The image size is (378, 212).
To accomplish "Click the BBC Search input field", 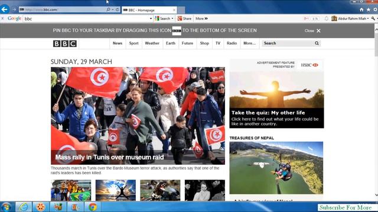I will (x=288, y=43).
